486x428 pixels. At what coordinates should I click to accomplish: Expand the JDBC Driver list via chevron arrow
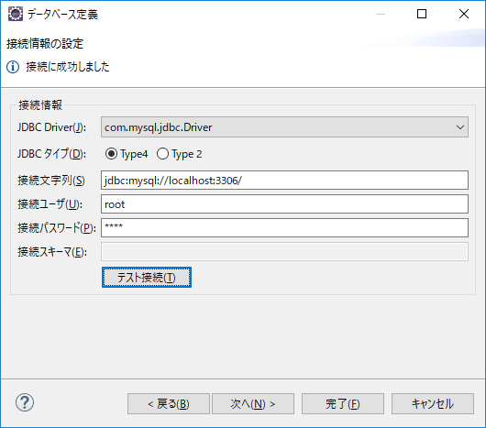coord(460,127)
